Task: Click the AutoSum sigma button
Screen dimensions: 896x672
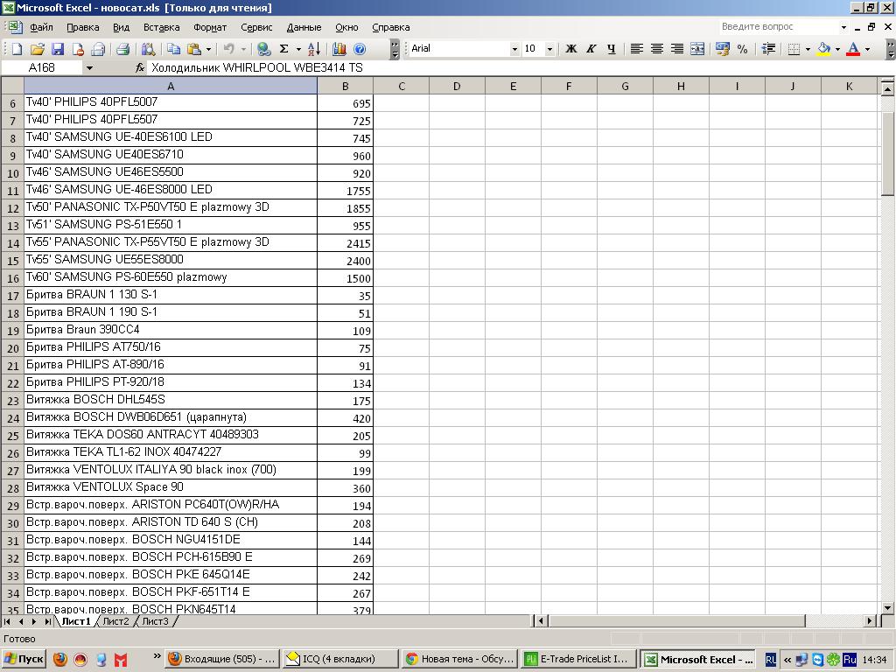Action: coord(284,49)
